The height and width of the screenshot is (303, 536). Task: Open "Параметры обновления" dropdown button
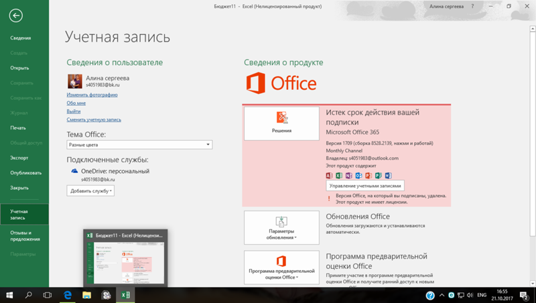[281, 227]
